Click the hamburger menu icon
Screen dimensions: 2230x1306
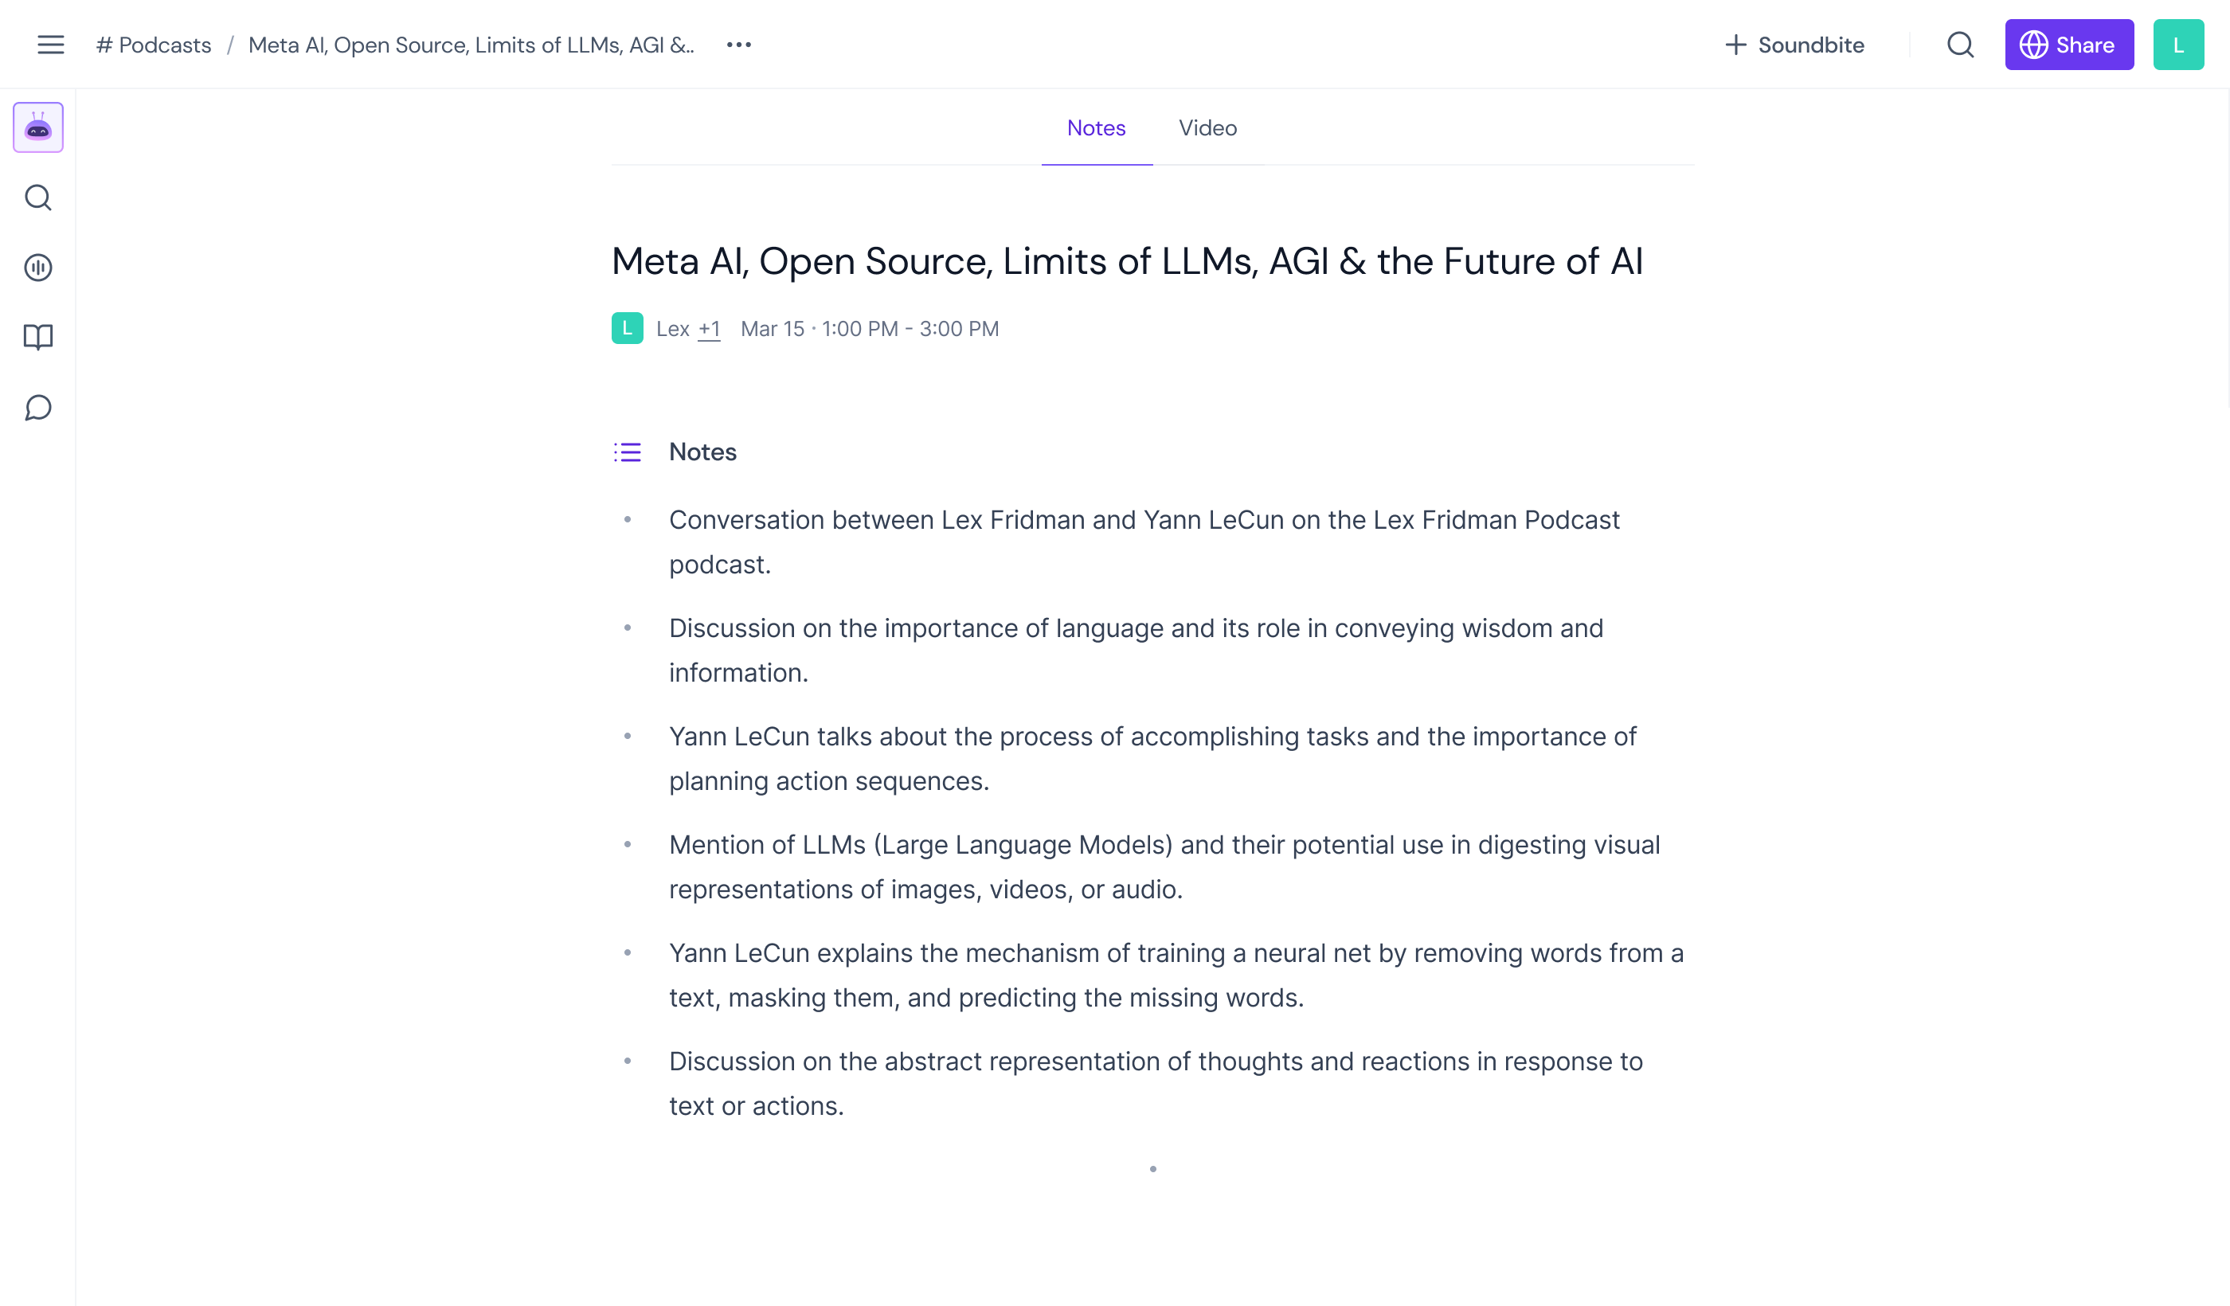[51, 44]
